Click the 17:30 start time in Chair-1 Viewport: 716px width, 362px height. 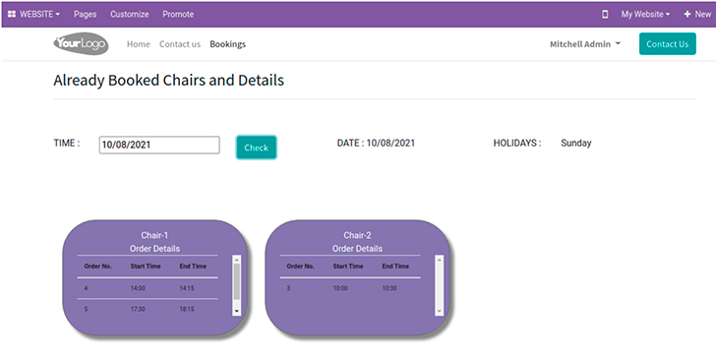click(138, 309)
